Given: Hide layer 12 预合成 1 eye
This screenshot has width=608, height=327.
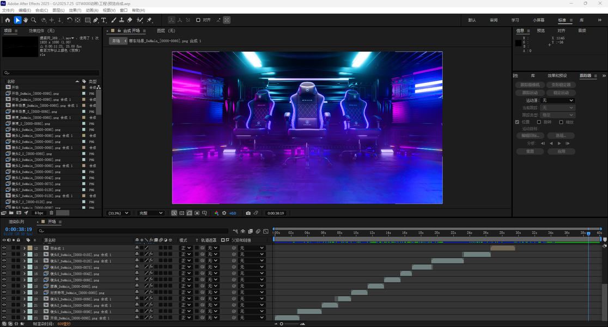Looking at the screenshot, I should pos(4,248).
